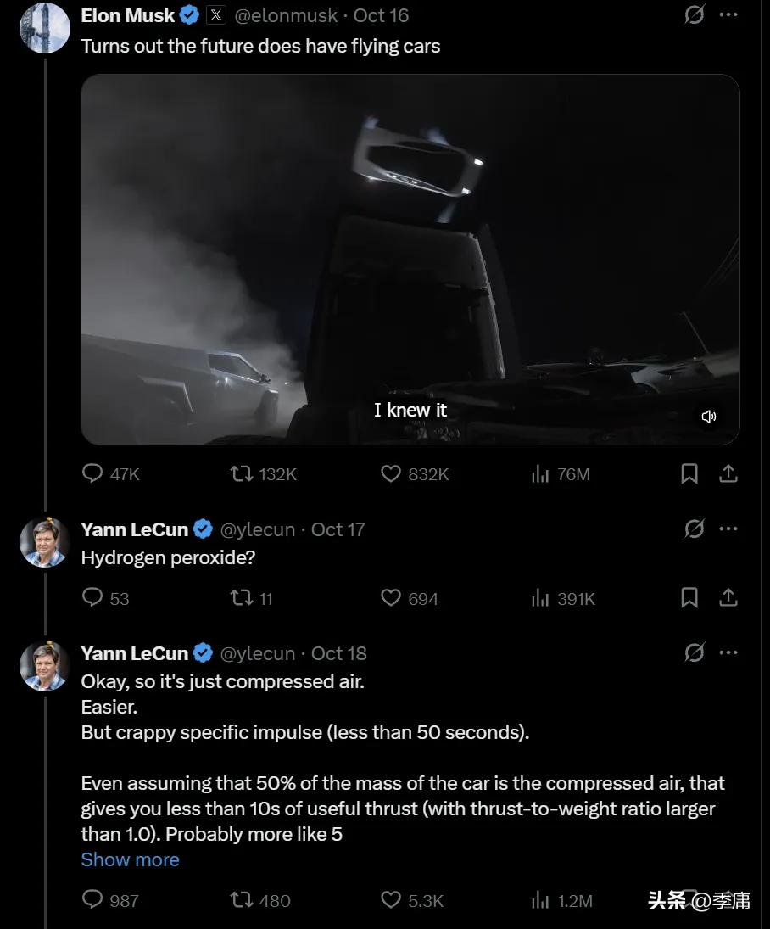Viewport: 770px width, 929px height.
Task: Open the @elonmusk profile handle
Action: point(286,15)
